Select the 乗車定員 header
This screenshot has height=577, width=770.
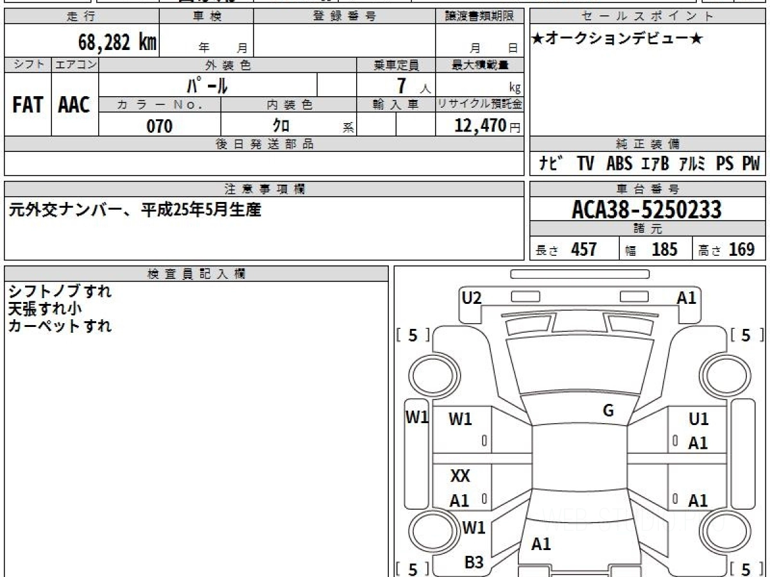(396, 65)
